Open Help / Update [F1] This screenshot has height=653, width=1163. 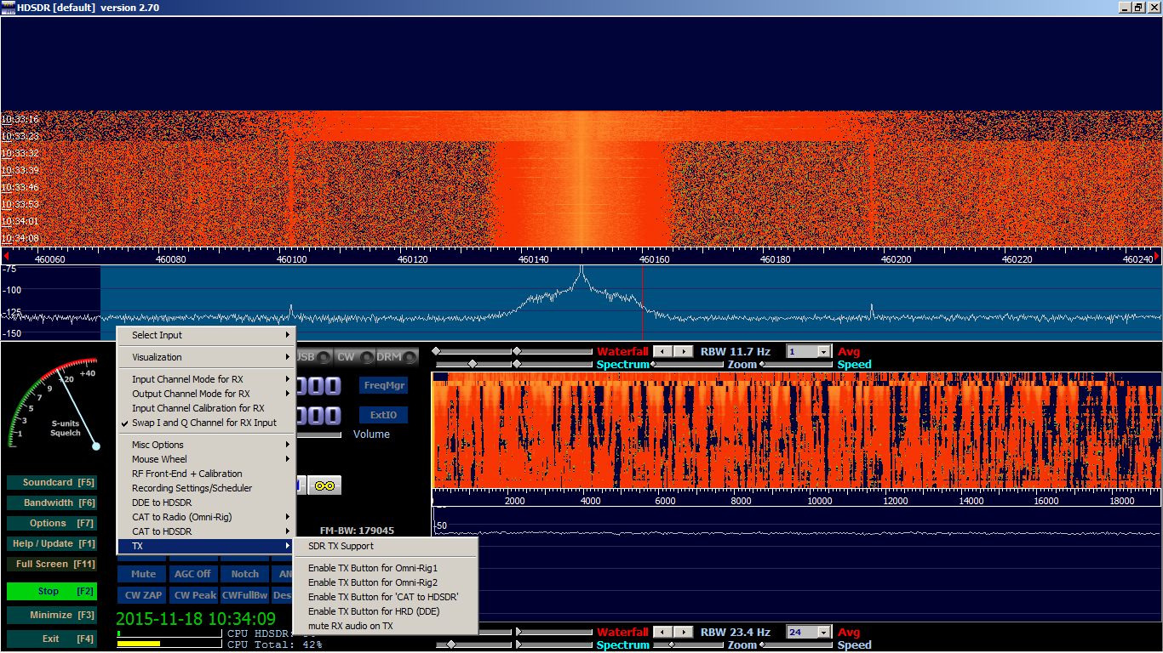(51, 543)
